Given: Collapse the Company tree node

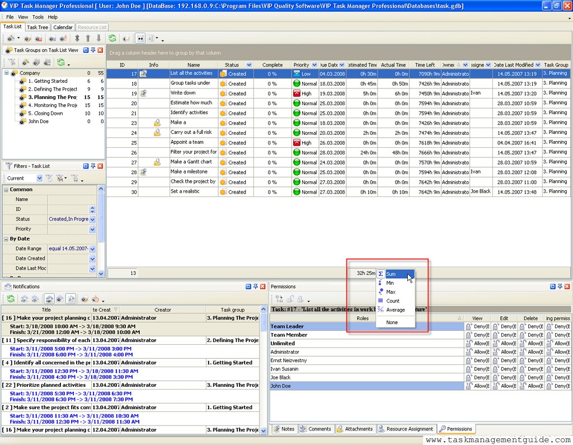Looking at the screenshot, I should 6,73.
